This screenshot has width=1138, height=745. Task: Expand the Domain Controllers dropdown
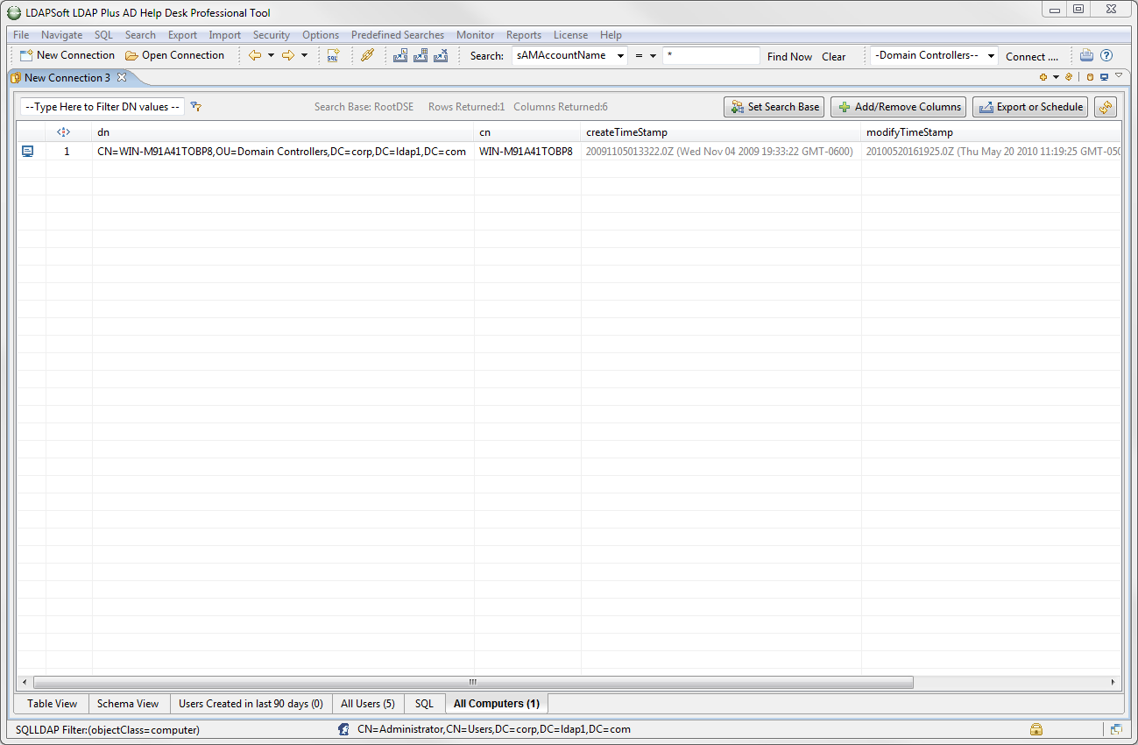click(991, 56)
